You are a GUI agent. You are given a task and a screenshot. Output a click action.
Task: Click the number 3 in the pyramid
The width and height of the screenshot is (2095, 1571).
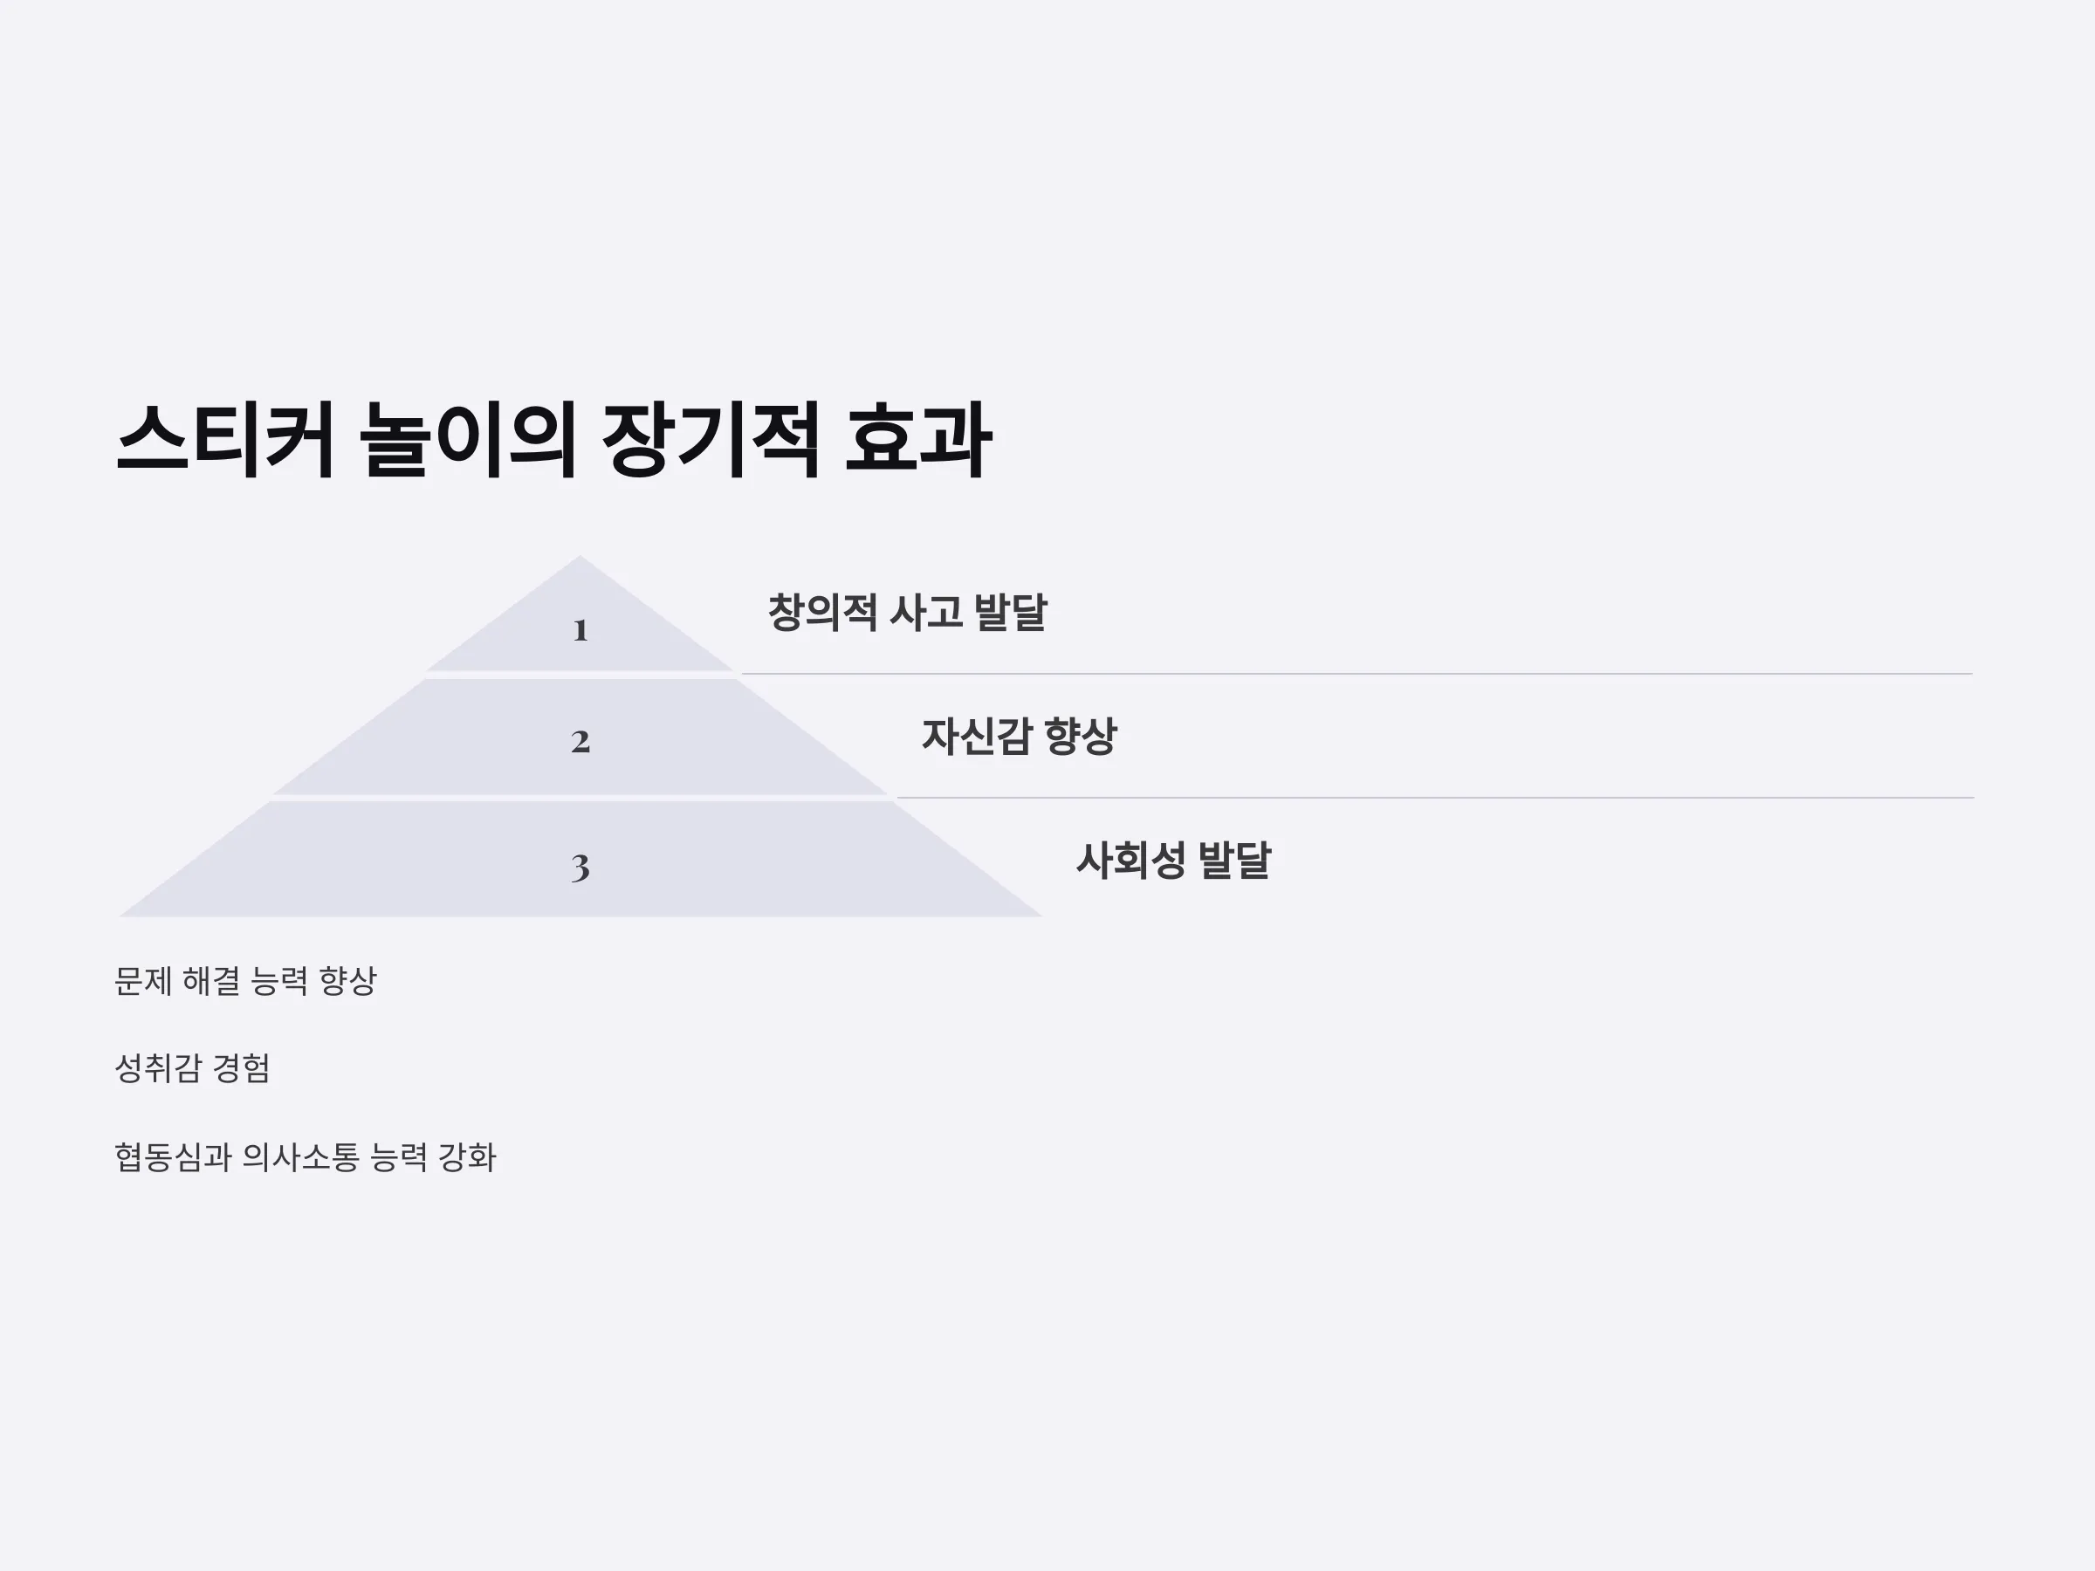coord(580,868)
